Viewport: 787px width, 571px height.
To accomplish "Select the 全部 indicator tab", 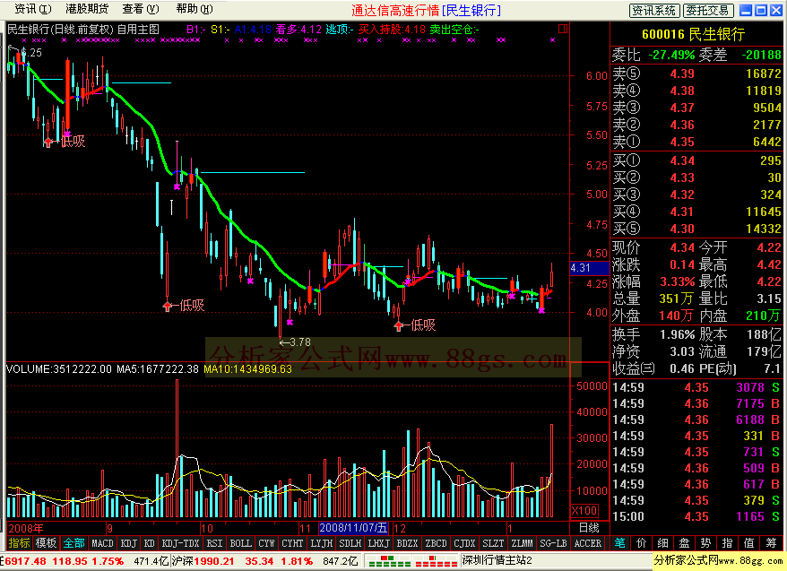I will coord(74,543).
